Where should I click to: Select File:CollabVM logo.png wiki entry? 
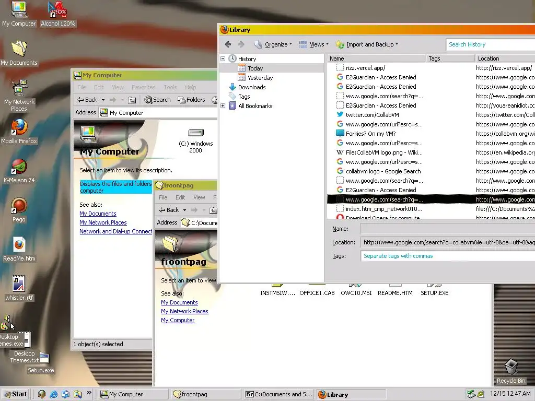point(431,152)
